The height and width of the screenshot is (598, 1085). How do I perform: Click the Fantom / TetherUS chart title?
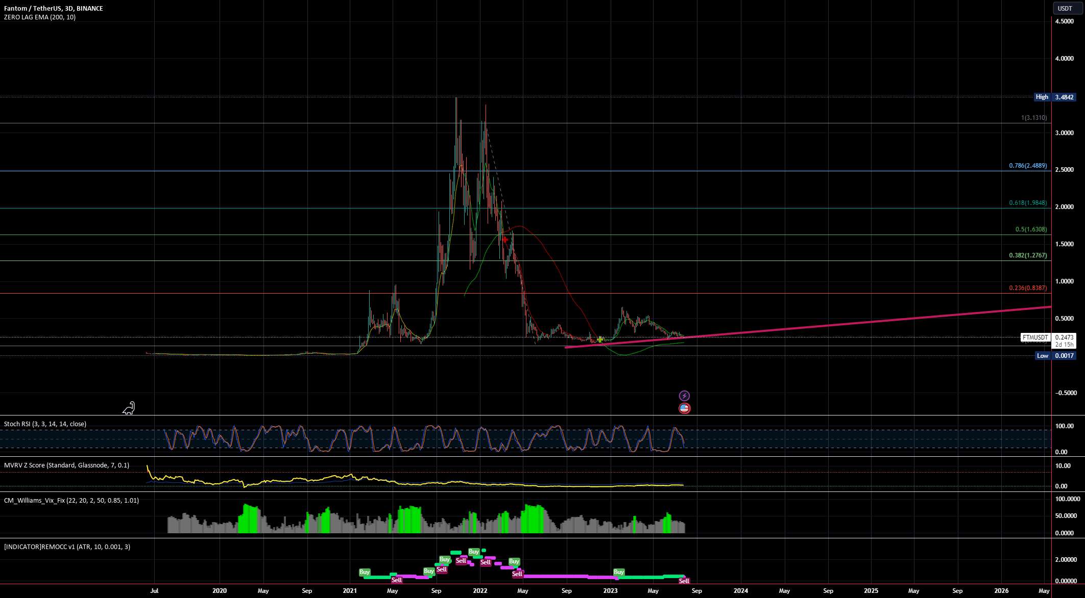(x=54, y=8)
